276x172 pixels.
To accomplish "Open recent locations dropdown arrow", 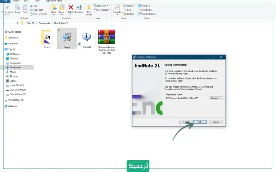I will point(13,23).
